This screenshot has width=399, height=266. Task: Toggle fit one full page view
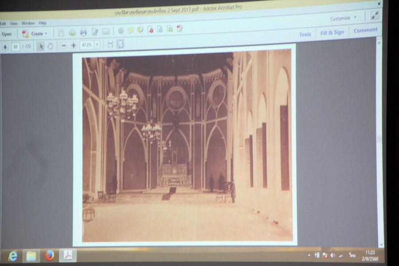pos(120,44)
